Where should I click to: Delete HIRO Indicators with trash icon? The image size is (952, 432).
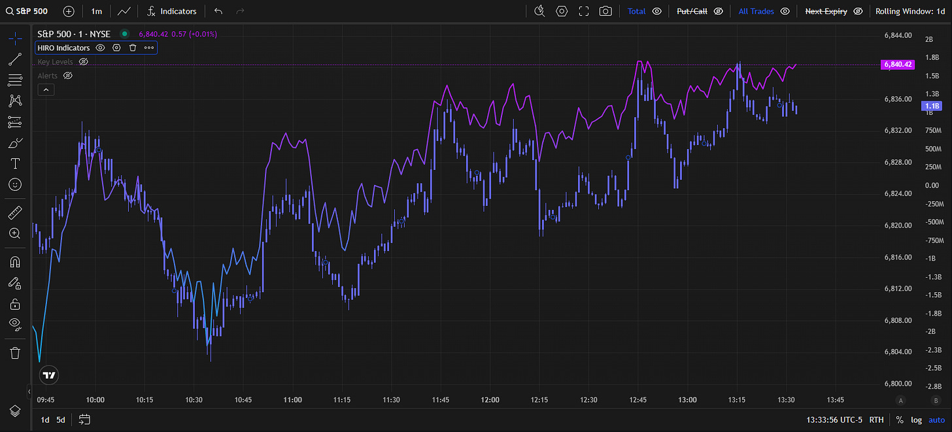(133, 48)
